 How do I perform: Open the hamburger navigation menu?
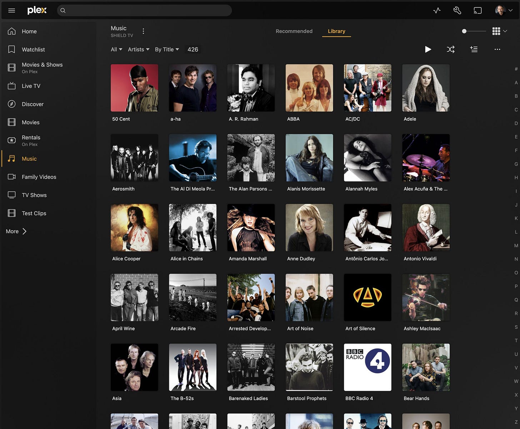11,10
